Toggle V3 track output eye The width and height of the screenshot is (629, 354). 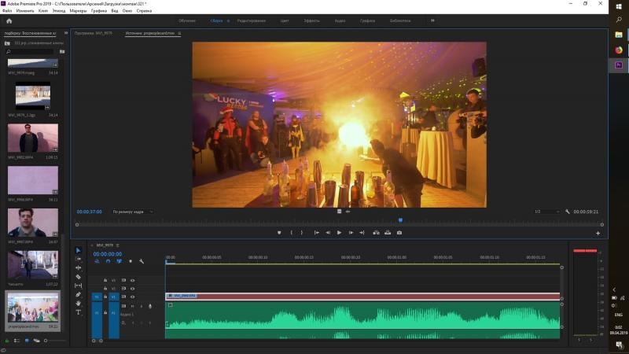(x=132, y=280)
